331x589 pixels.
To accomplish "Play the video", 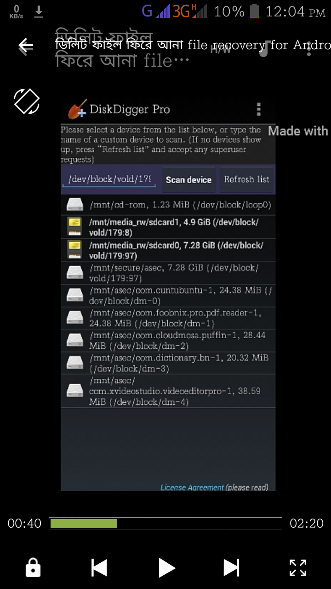I will pos(166,568).
